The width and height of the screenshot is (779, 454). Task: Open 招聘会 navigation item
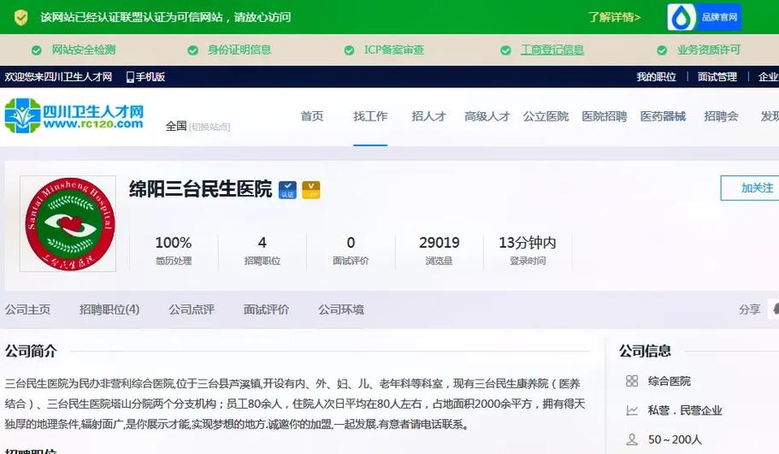(721, 116)
